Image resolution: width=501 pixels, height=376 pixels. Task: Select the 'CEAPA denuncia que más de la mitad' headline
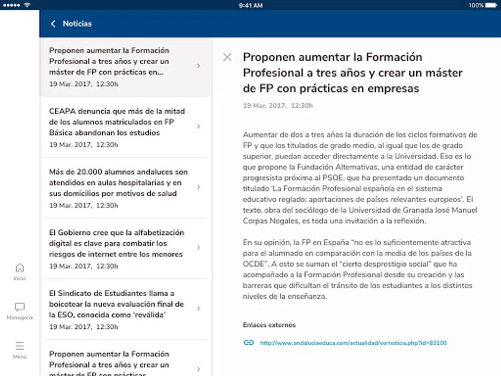pos(117,122)
